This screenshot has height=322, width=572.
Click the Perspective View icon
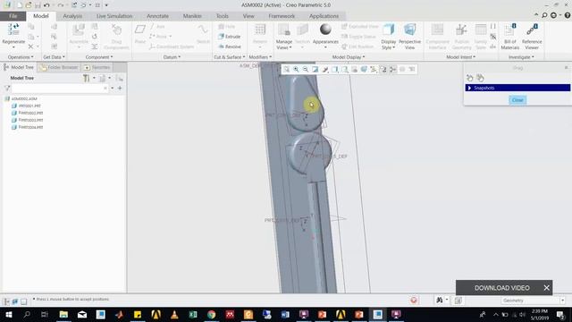(x=409, y=30)
